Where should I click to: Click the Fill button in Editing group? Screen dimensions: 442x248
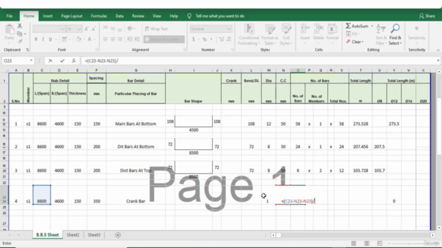pyautogui.click(x=353, y=34)
